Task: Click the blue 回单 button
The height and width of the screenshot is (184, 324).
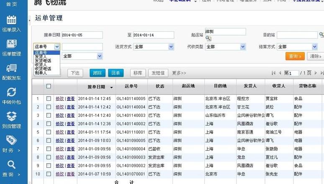Action: click(x=116, y=73)
